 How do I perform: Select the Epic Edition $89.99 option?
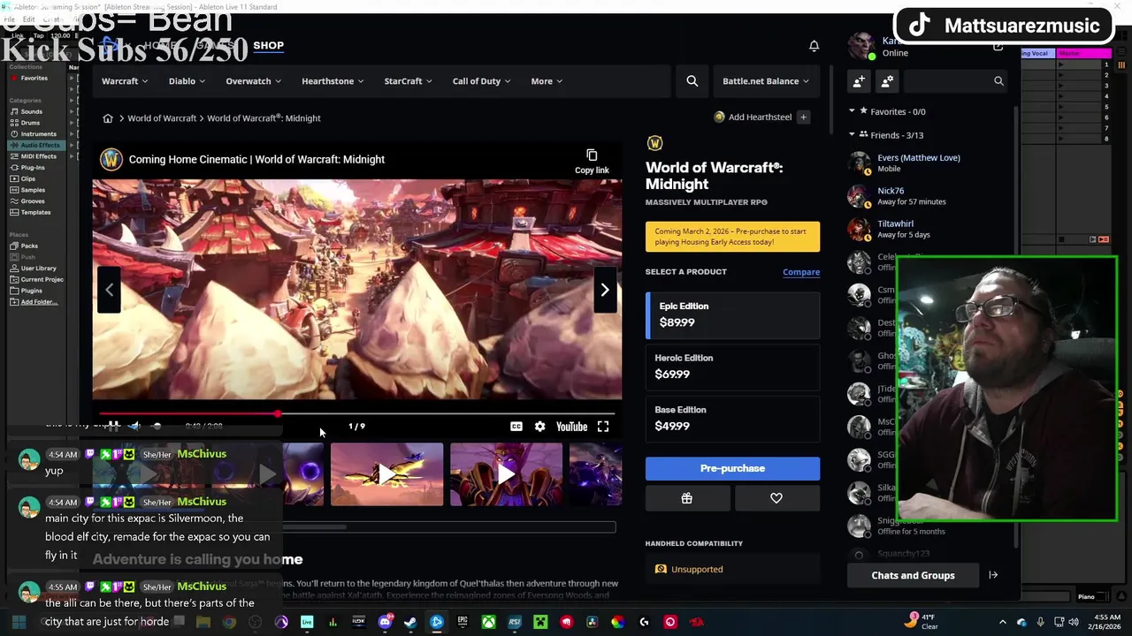(733, 314)
